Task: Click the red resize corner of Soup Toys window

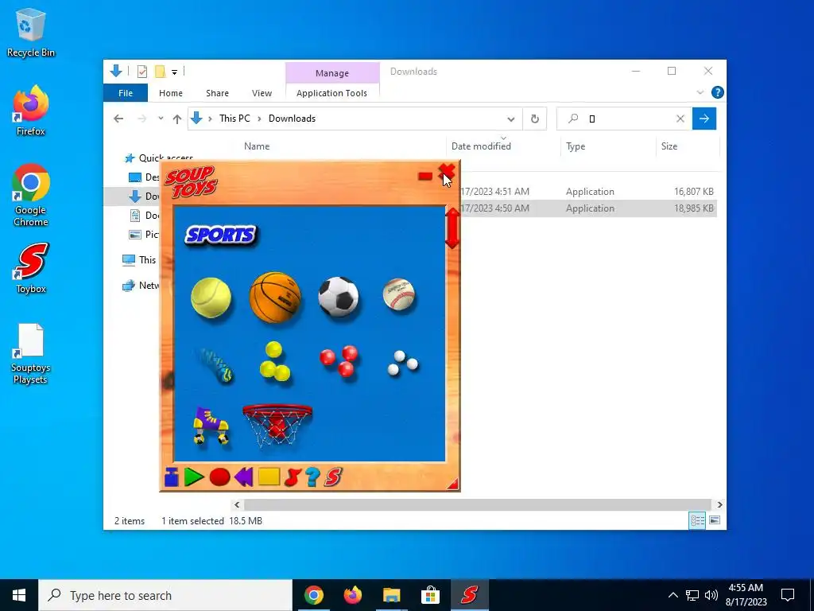Action: point(453,485)
